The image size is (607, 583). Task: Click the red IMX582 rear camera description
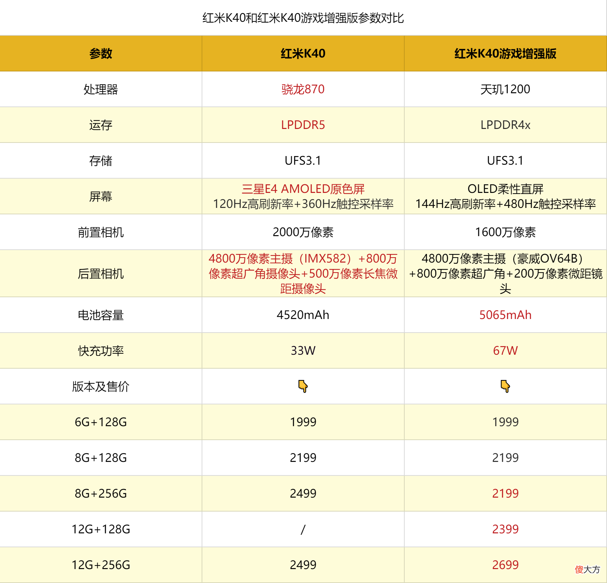pos(303,274)
